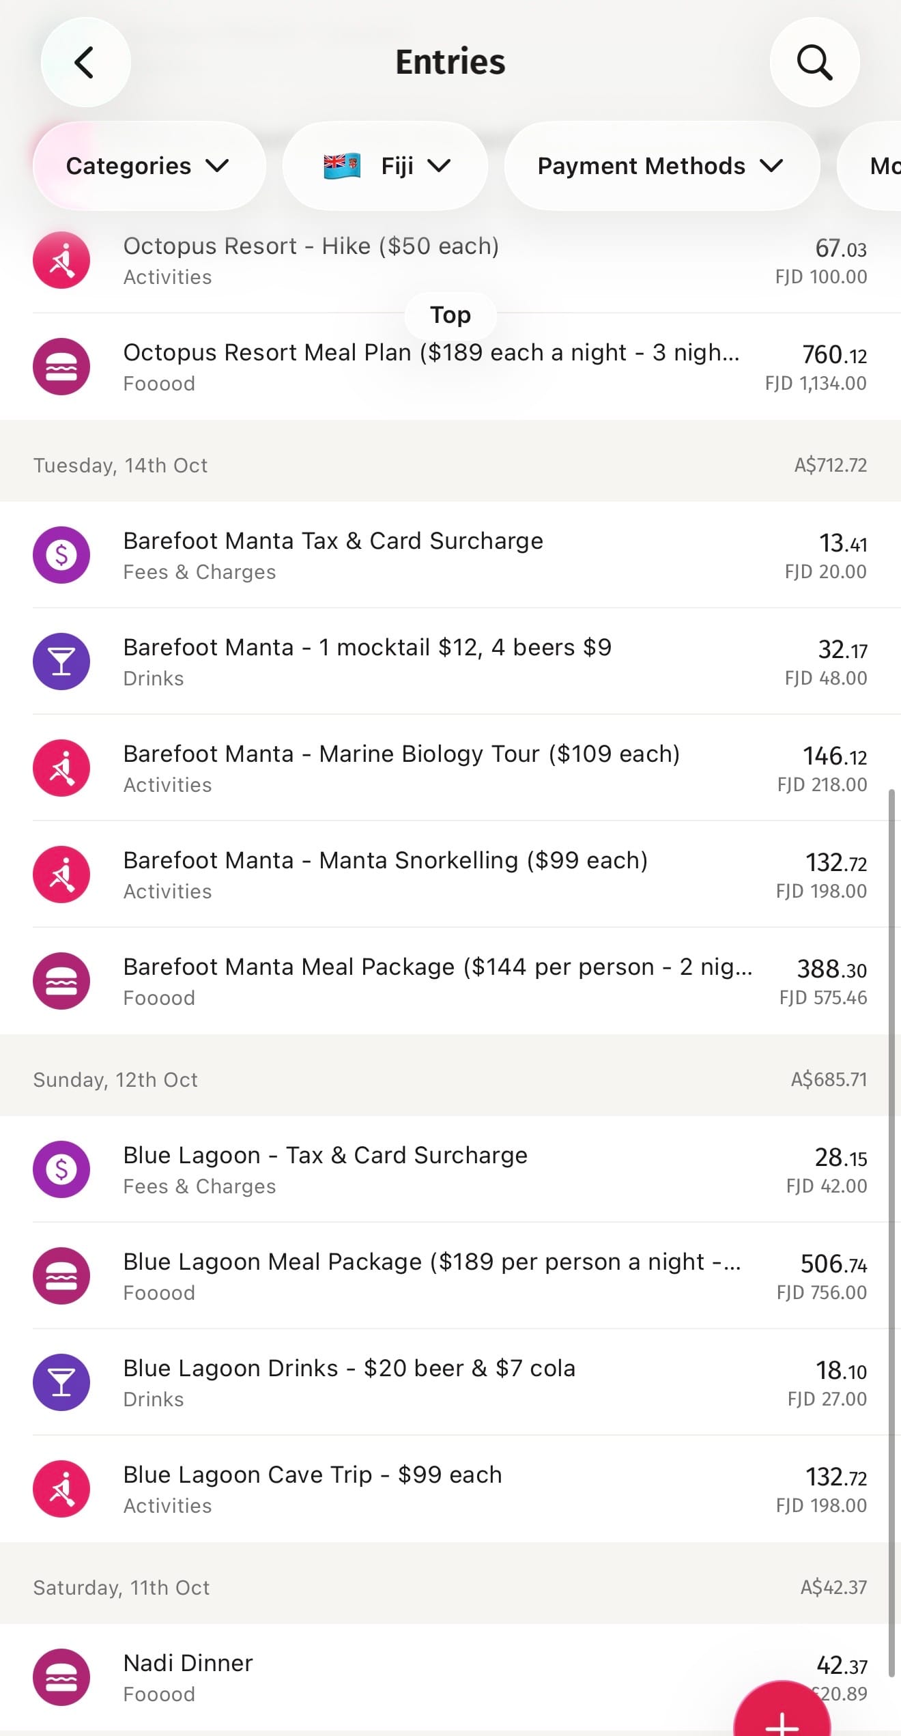Screen dimensions: 901x1736
Task: Select the Tuesday, 14th Oct date header
Action: pyautogui.click(x=121, y=466)
